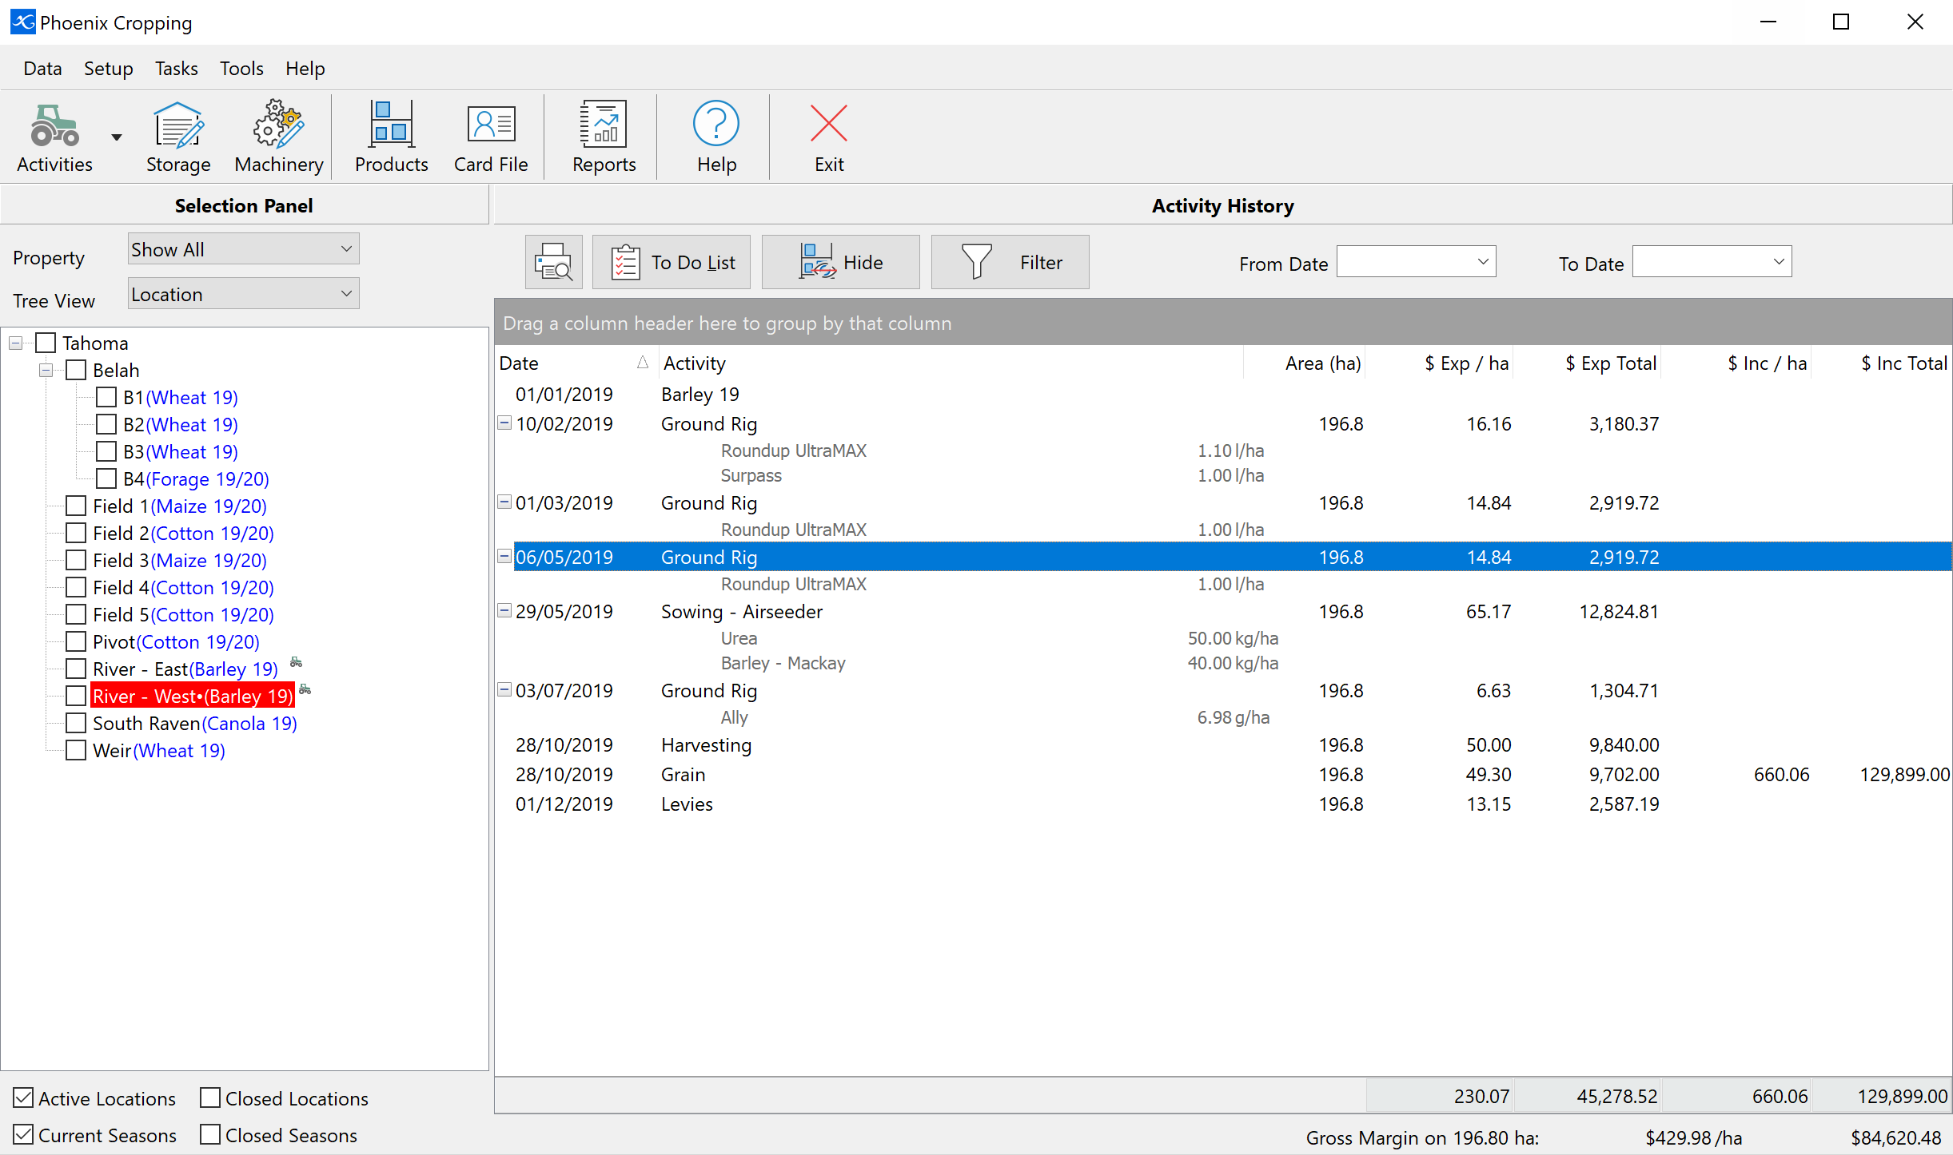This screenshot has width=1953, height=1155.
Task: Click the Card File toolbar icon
Action: click(x=489, y=133)
